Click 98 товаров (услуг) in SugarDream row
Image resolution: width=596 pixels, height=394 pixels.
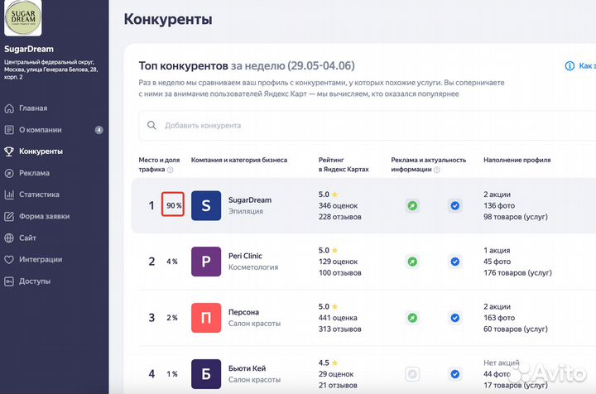click(x=516, y=217)
